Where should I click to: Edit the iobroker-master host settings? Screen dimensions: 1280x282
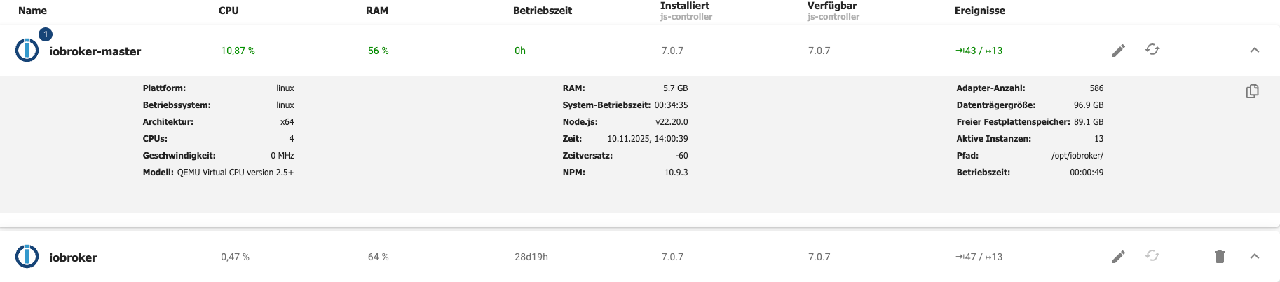(x=1118, y=51)
